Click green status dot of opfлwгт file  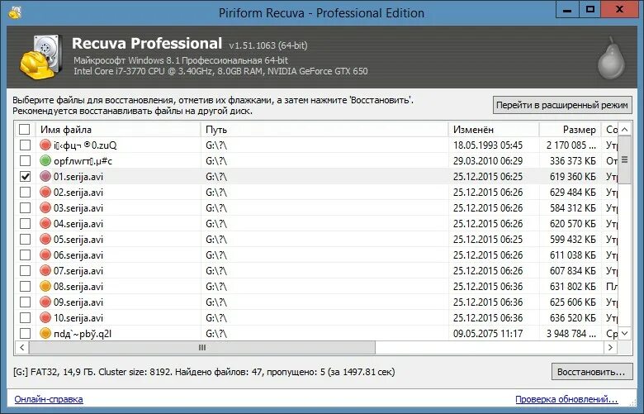pos(45,161)
